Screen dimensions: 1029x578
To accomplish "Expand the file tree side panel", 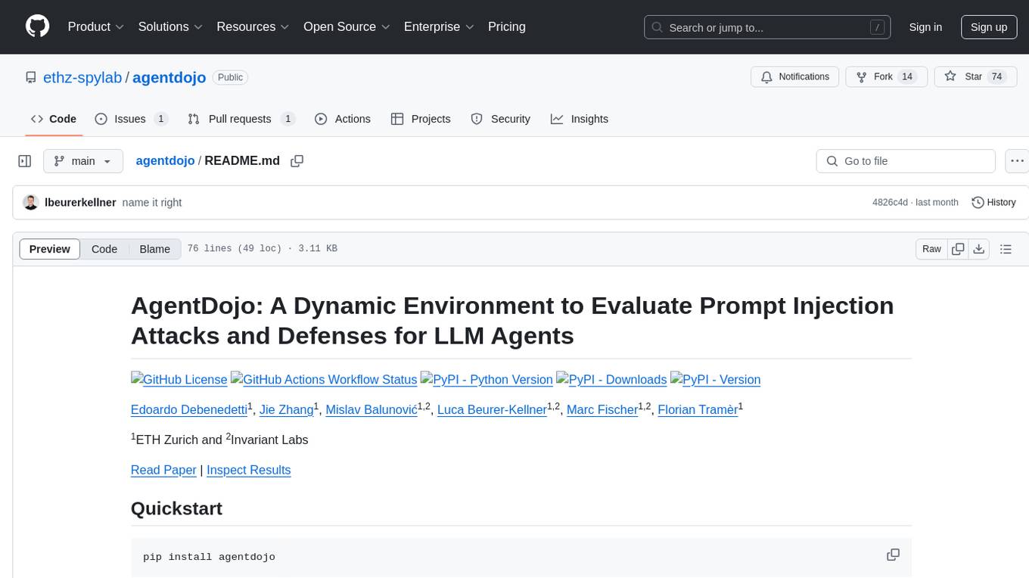I will pos(25,161).
